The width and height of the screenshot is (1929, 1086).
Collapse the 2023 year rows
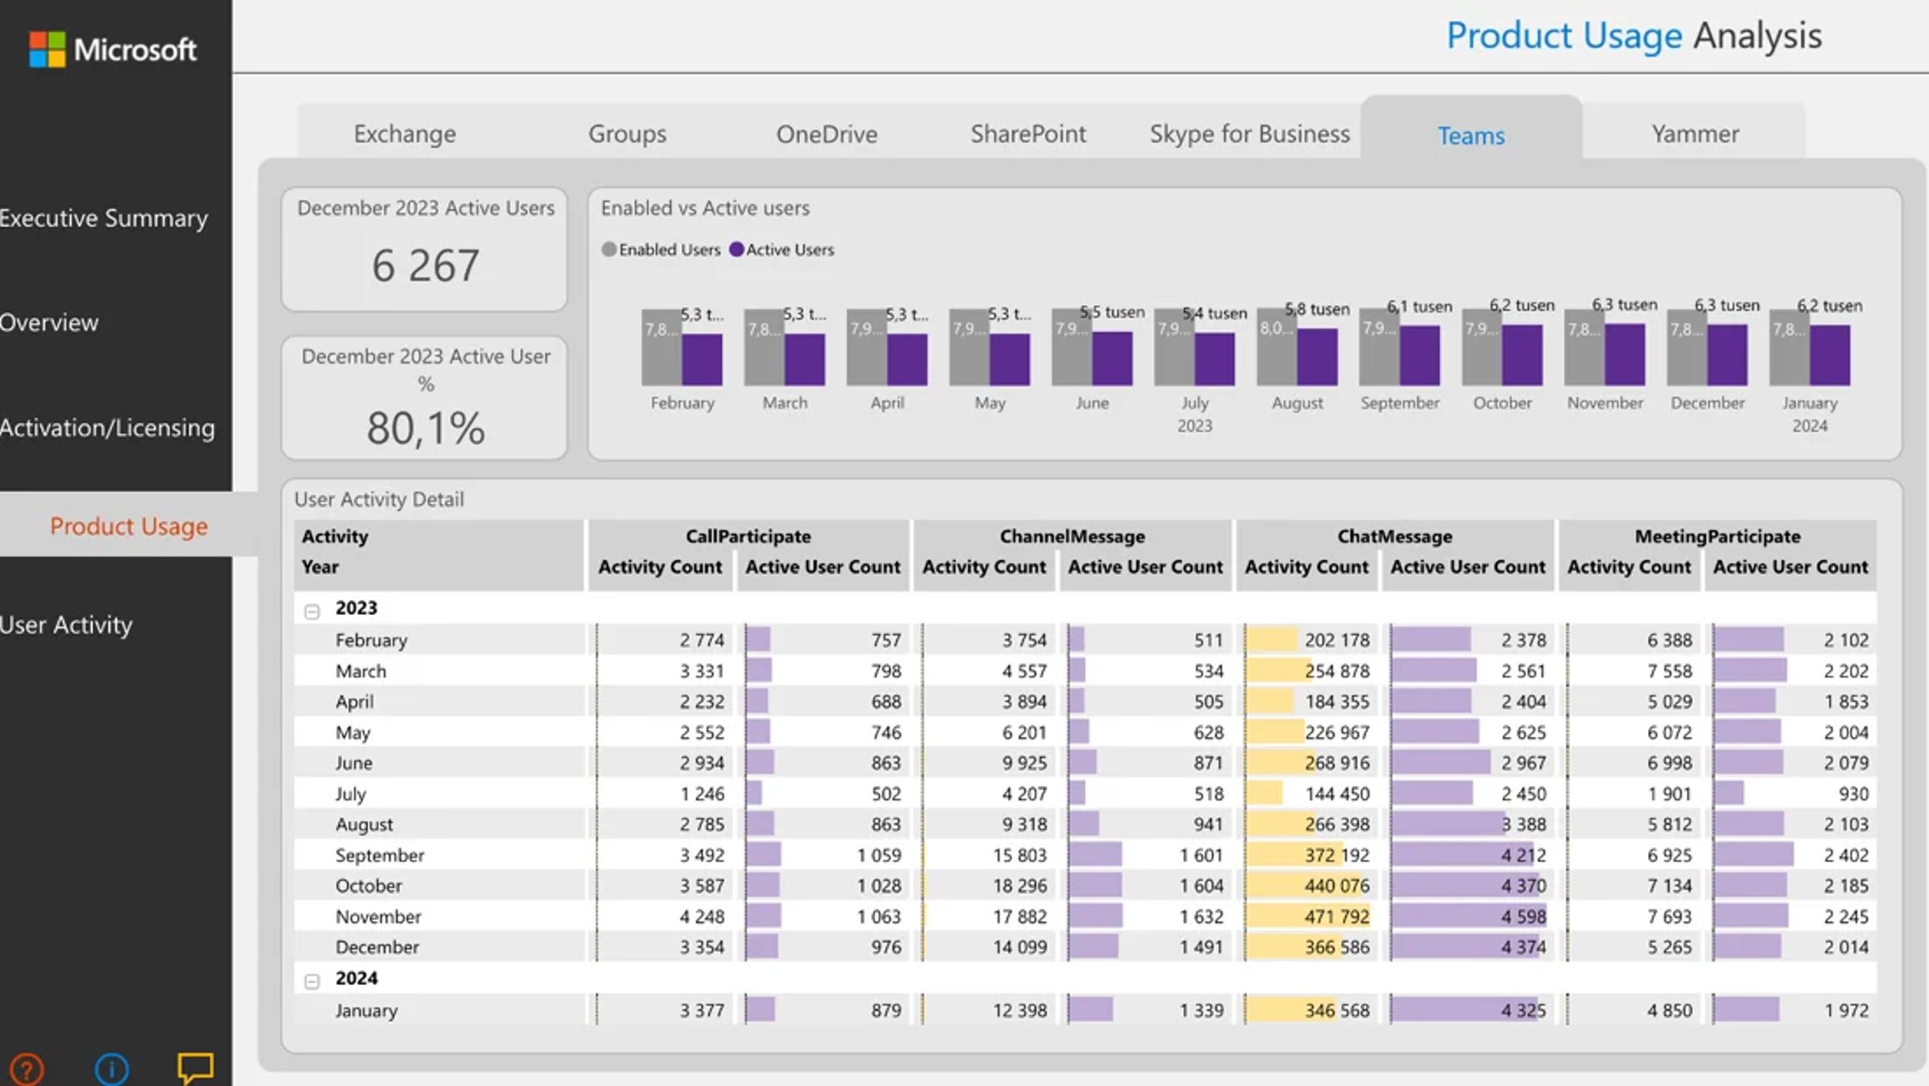click(x=312, y=611)
